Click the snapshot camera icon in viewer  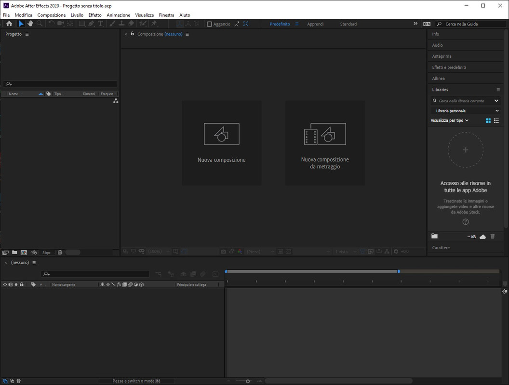click(223, 252)
